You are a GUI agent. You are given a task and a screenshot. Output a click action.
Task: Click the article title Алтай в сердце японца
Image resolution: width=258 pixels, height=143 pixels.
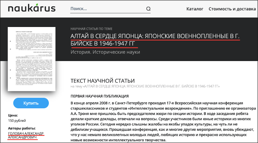tap(155, 40)
